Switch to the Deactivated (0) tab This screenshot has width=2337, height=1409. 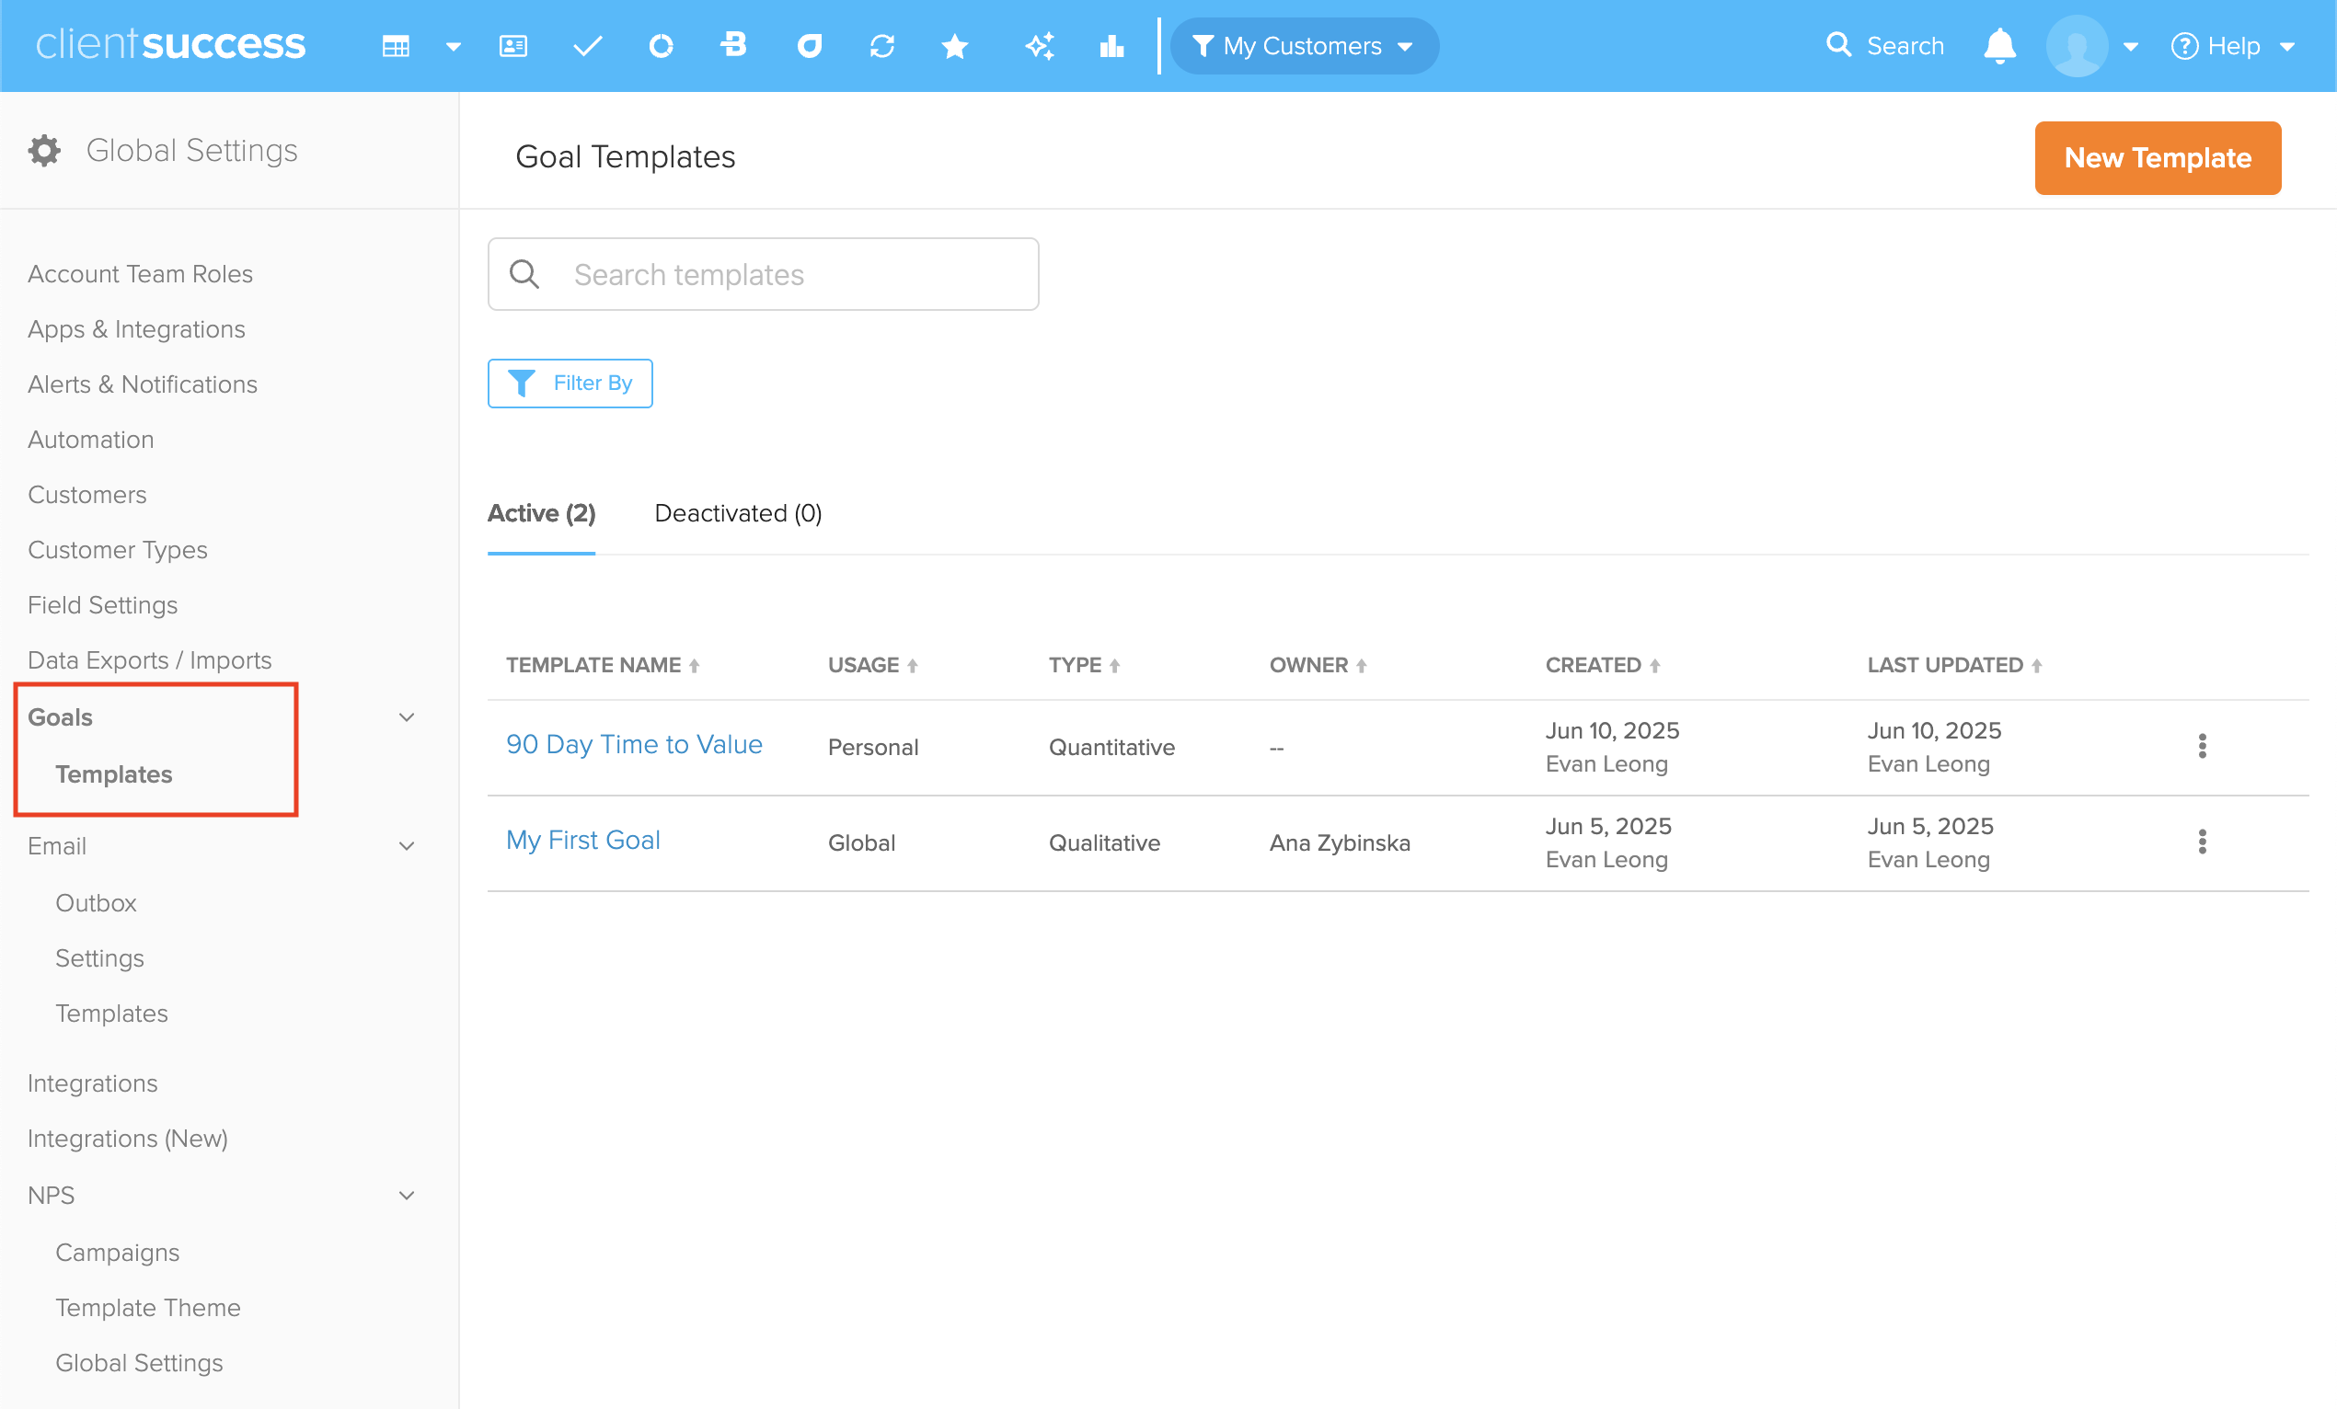coord(738,513)
